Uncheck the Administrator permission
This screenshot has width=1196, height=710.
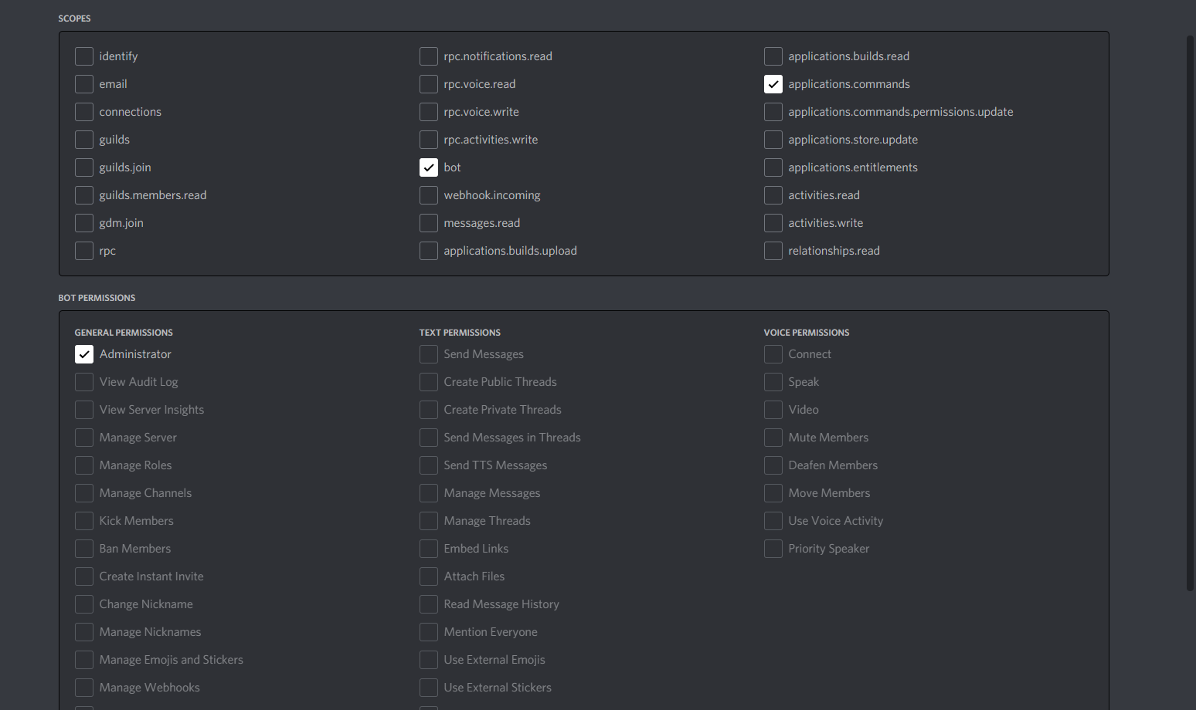point(83,353)
